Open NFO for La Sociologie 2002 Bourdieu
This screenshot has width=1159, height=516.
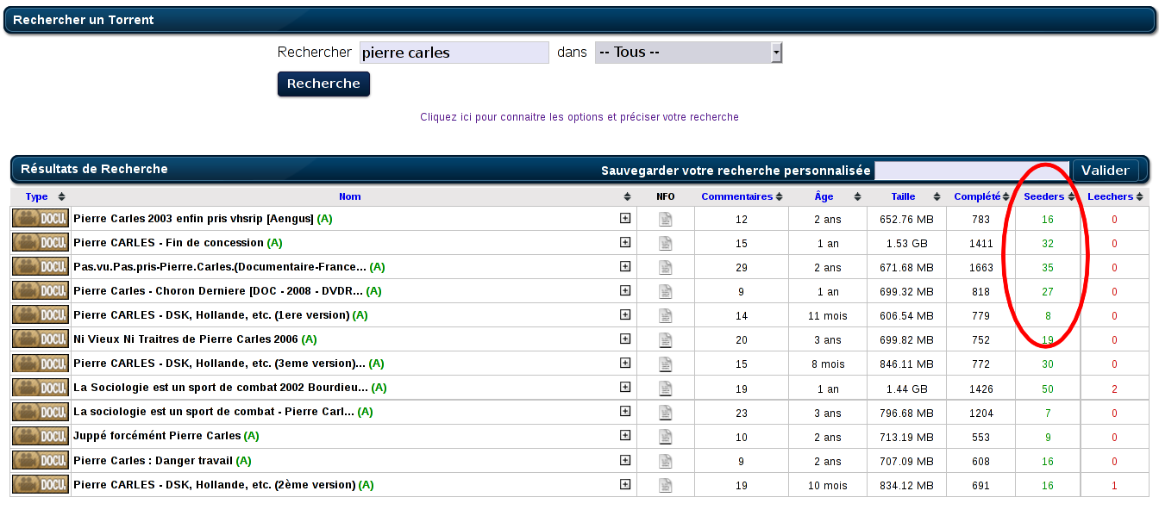click(x=665, y=388)
